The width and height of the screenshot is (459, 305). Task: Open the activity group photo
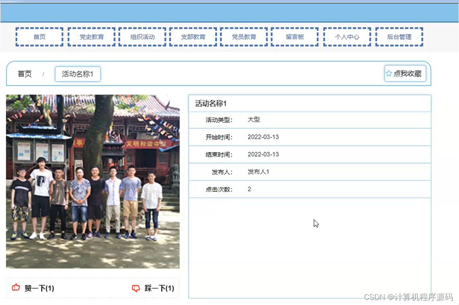click(x=93, y=181)
